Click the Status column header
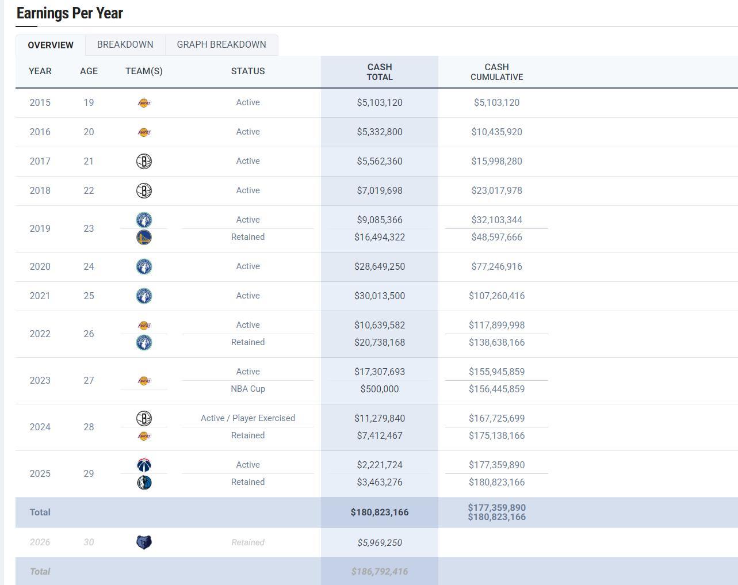738x585 pixels. tap(248, 71)
